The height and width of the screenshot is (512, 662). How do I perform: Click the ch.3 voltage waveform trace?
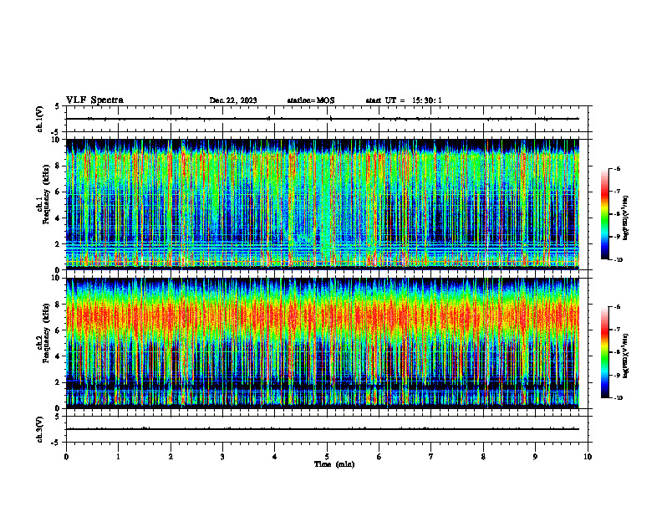click(x=323, y=429)
